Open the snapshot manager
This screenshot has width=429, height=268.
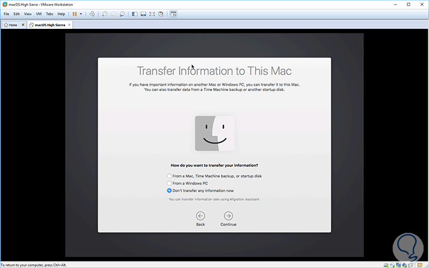[x=122, y=14]
